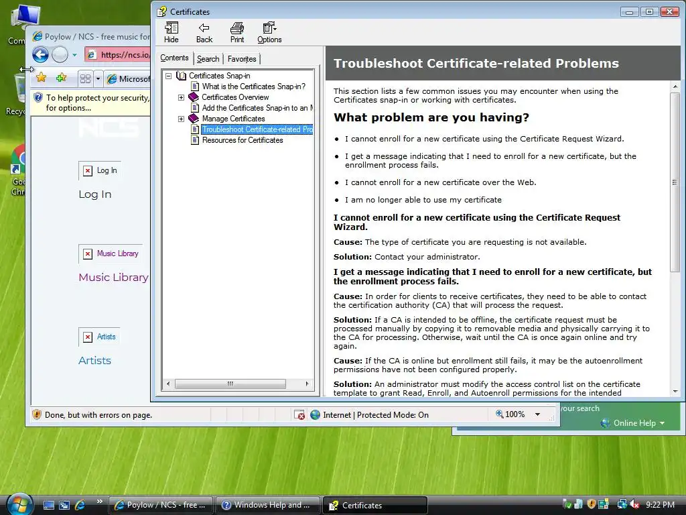Image resolution: width=686 pixels, height=515 pixels.
Task: Click the error shield icon in IE status bar
Action: tap(37, 414)
